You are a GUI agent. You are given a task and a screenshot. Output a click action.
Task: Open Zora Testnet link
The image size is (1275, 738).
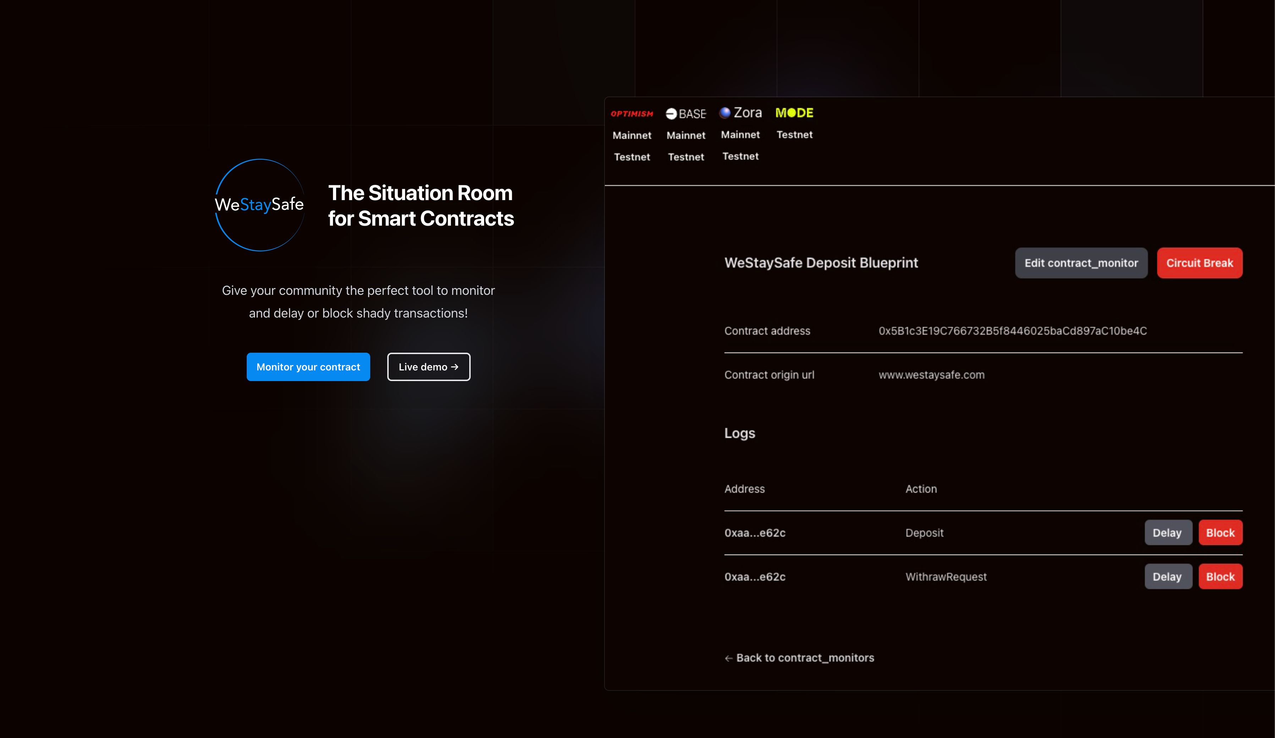[740, 156]
